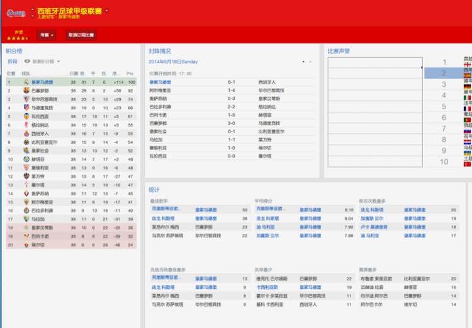
Task: Click 100 points value for Real Madrid
Action: pyautogui.click(x=132, y=82)
